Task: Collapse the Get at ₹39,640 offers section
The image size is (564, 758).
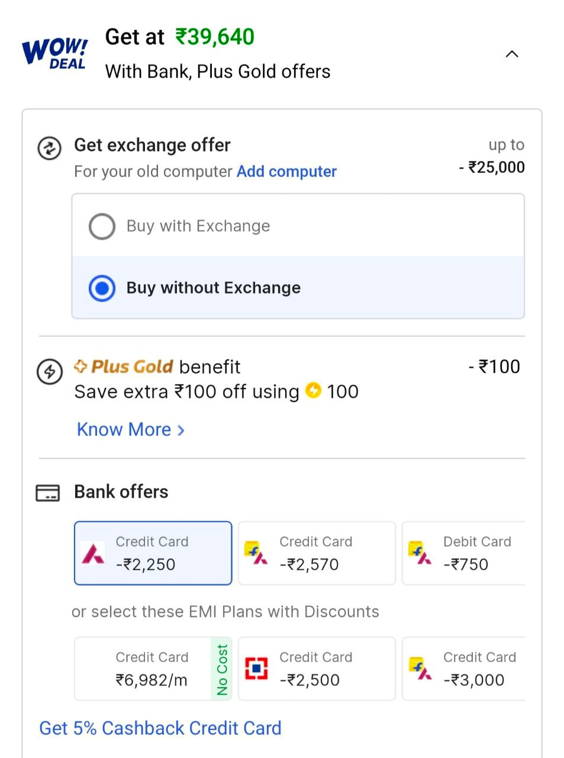Action: [x=512, y=54]
